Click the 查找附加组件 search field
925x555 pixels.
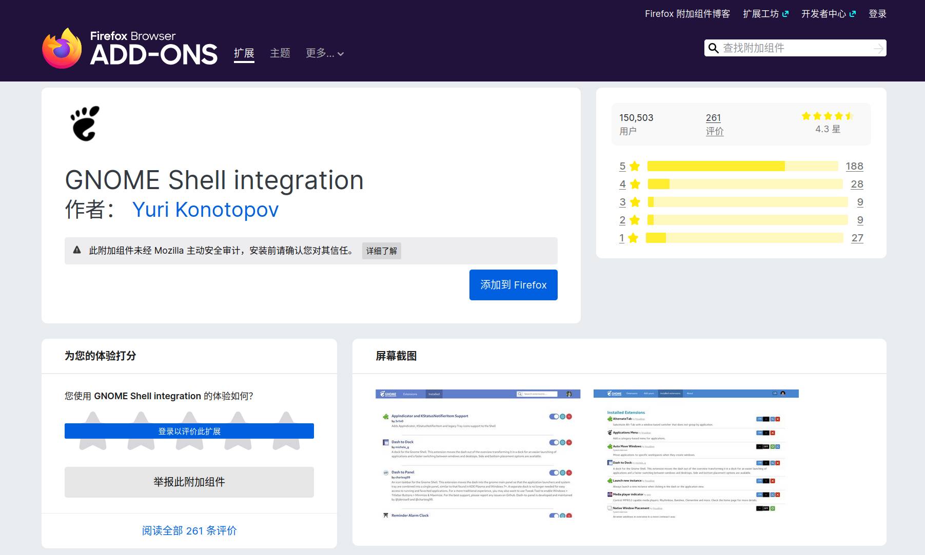[x=795, y=48]
